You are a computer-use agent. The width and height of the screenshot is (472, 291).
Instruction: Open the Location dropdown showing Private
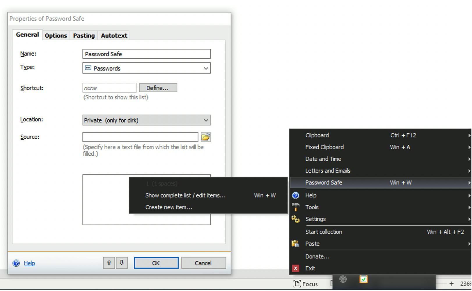[x=146, y=120]
